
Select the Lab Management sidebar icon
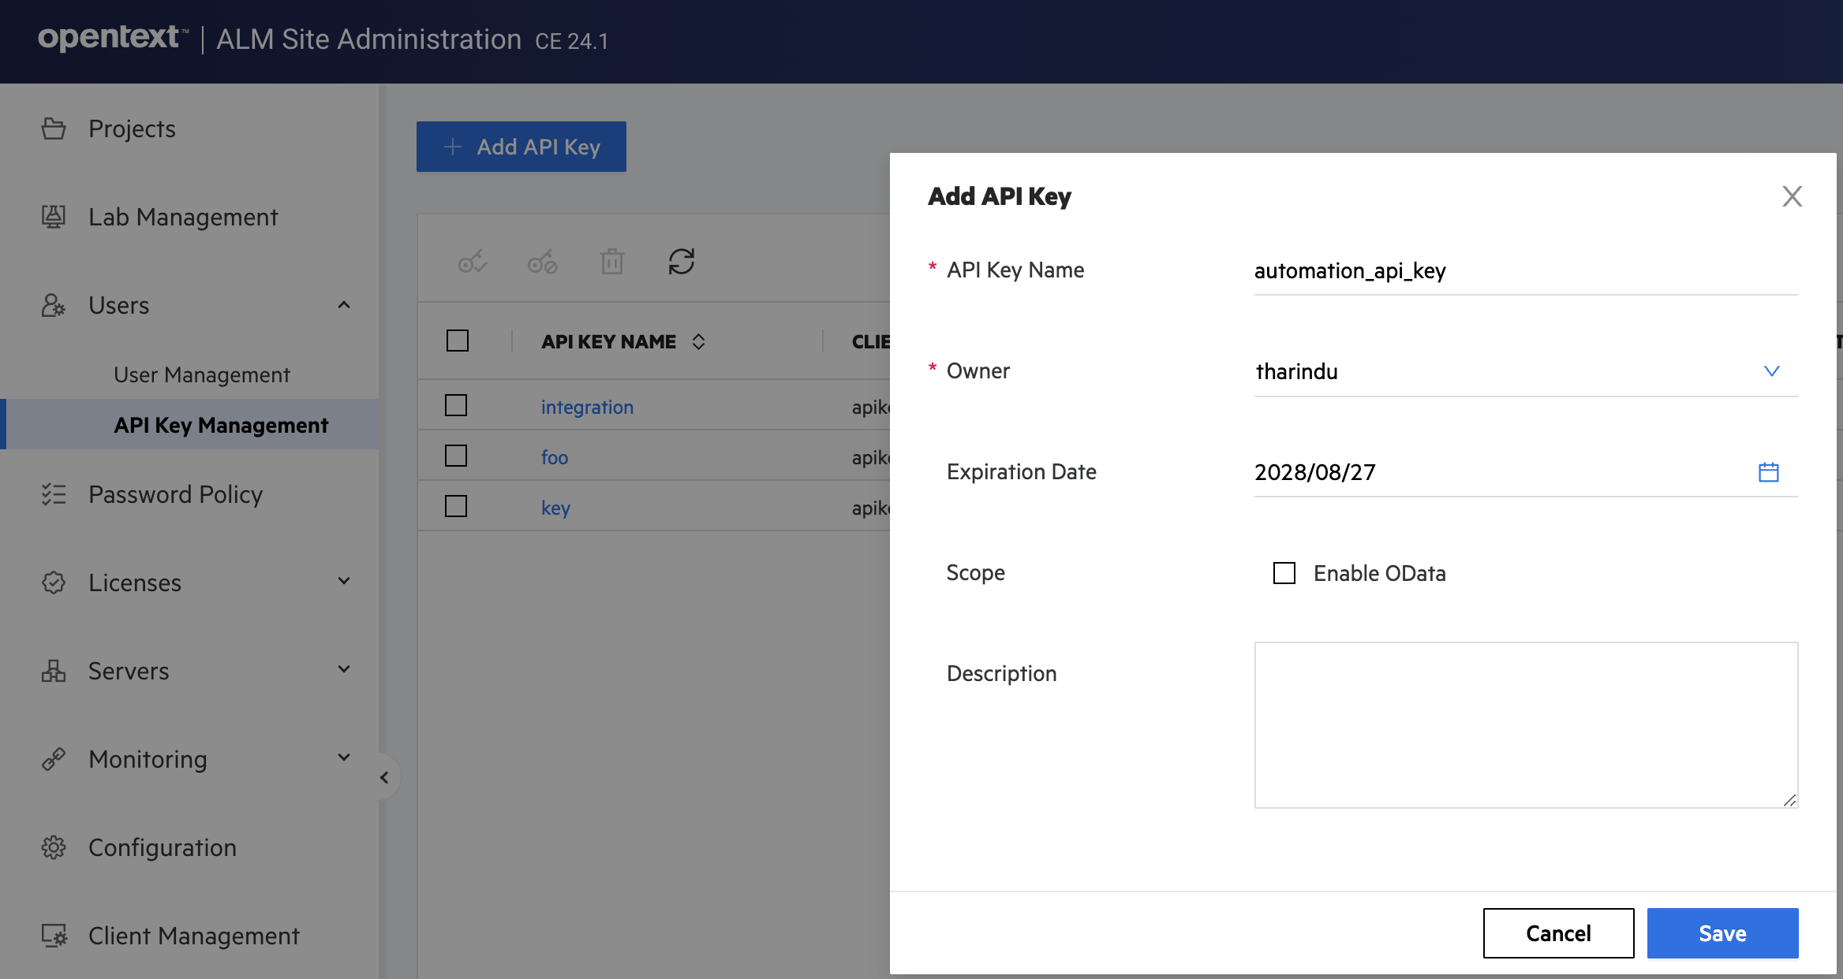[x=53, y=216]
